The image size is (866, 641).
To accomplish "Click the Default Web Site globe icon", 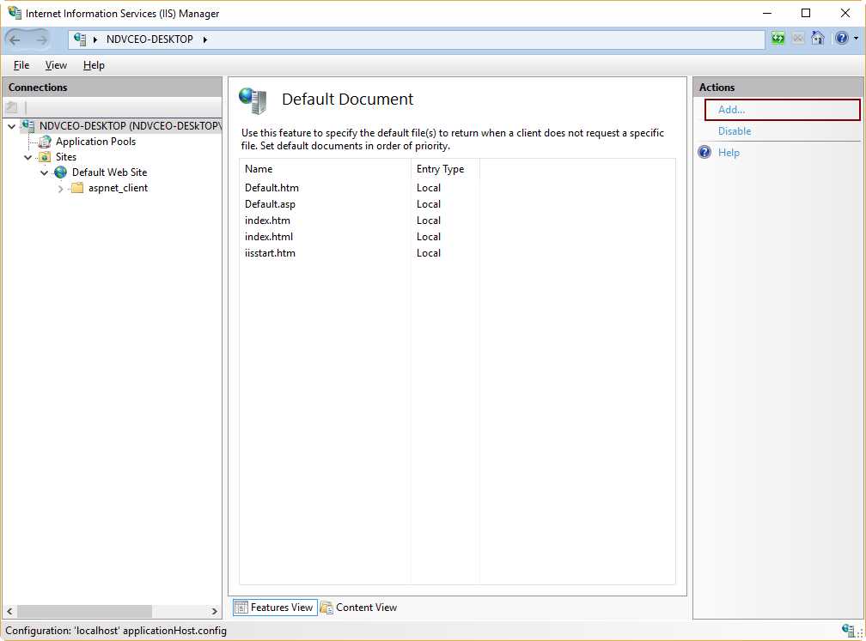I will click(59, 172).
